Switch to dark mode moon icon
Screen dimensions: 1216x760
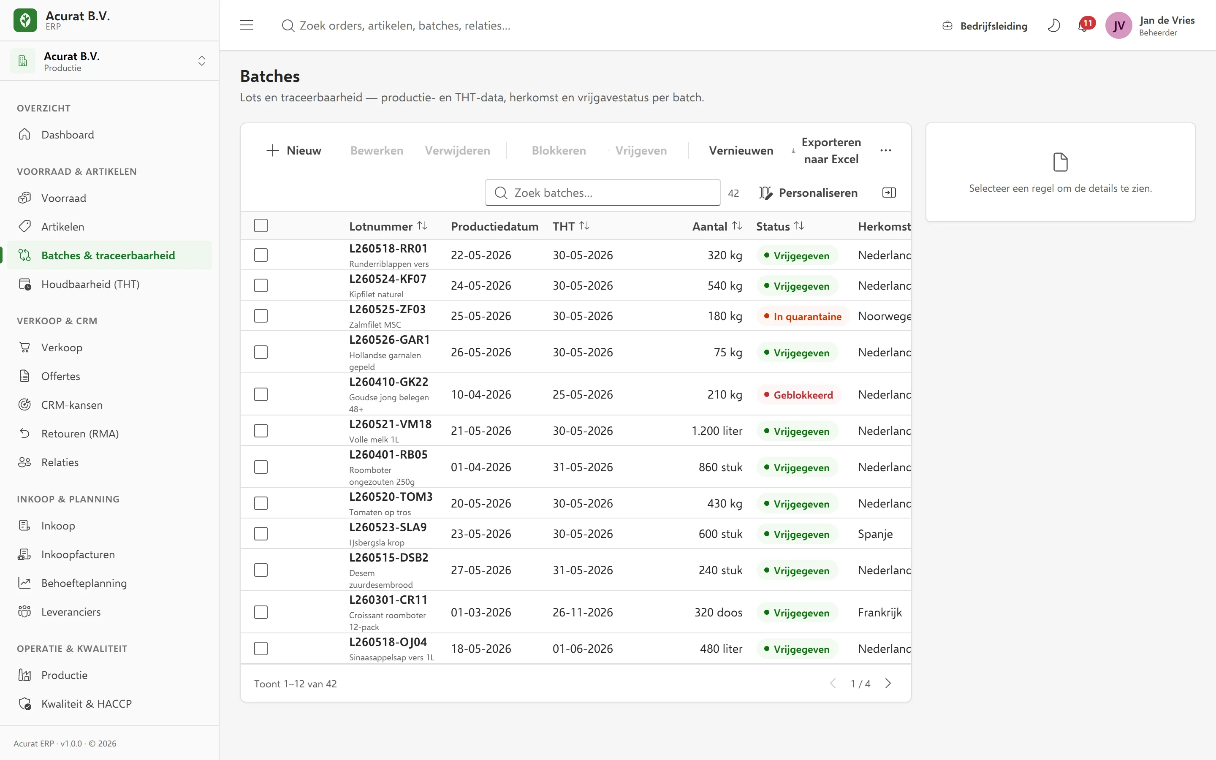[1054, 26]
